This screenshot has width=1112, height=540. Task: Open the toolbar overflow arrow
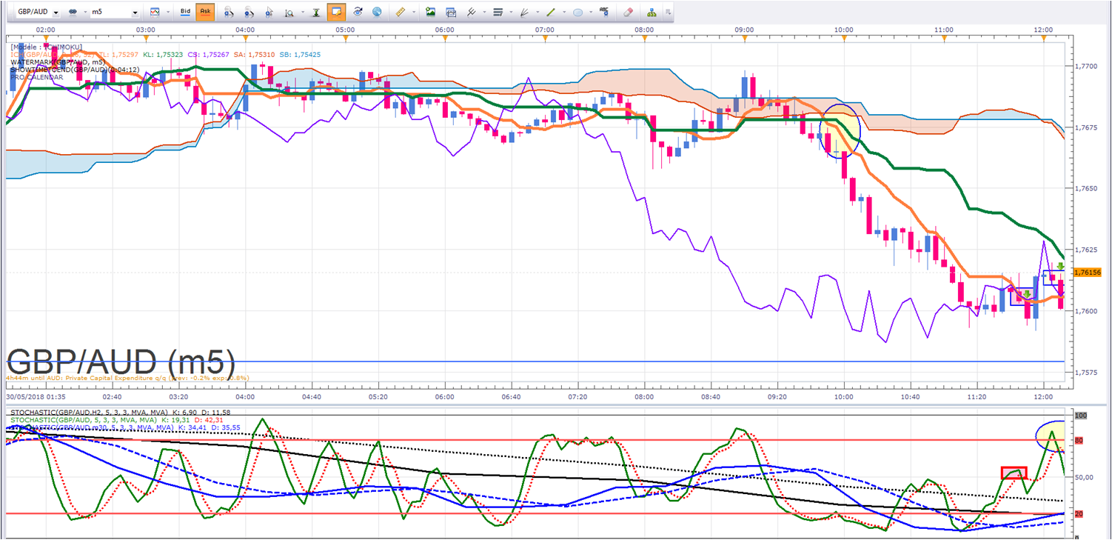pos(668,13)
